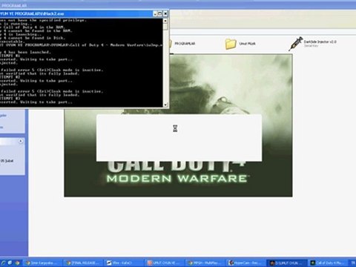356x267 pixels.
Task: Open the third quick launch taskbar icon
Action: coord(17,263)
